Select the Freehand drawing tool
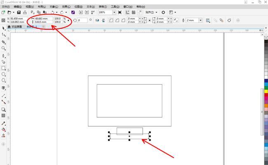Screen dimensions: 268x165 [4, 56]
